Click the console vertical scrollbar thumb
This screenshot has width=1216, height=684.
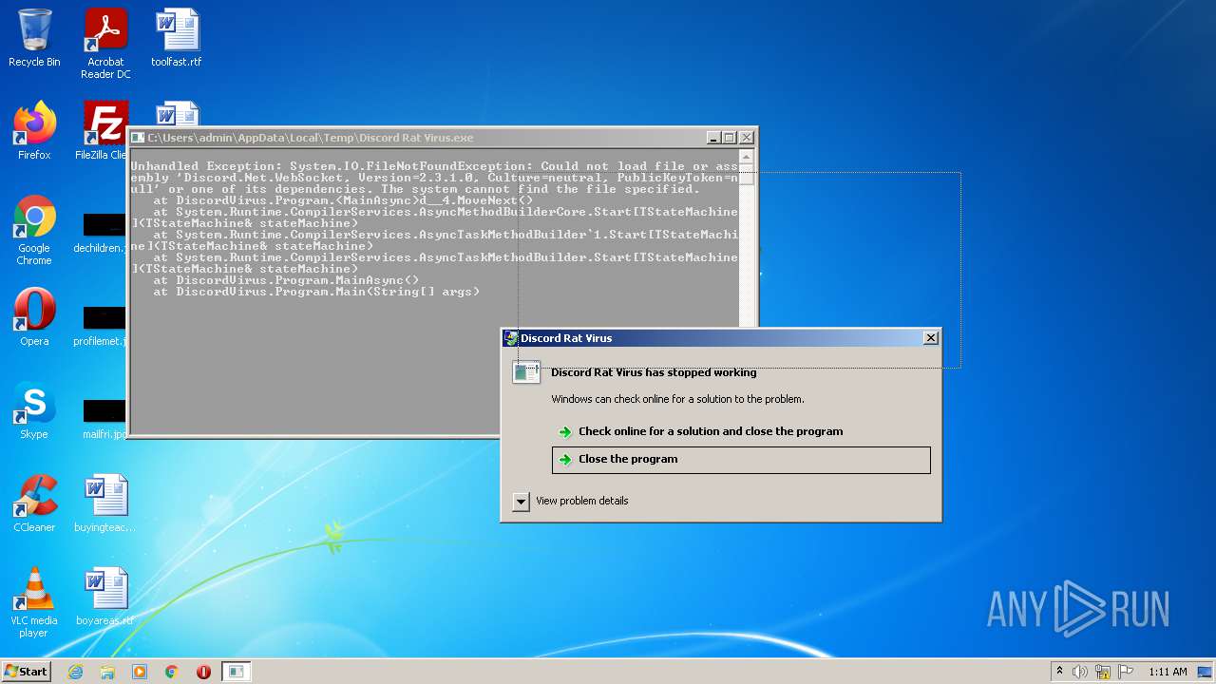747,177
